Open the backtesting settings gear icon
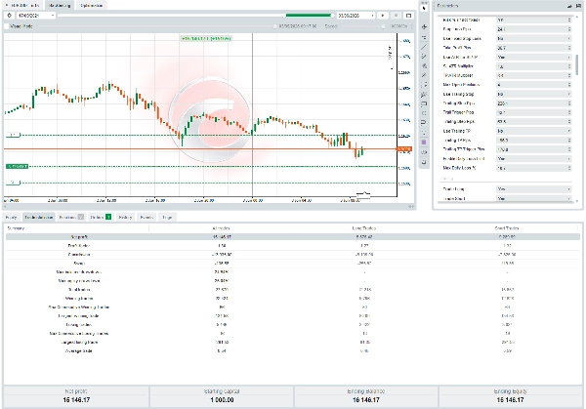This screenshot has height=409, width=586. 10,16
